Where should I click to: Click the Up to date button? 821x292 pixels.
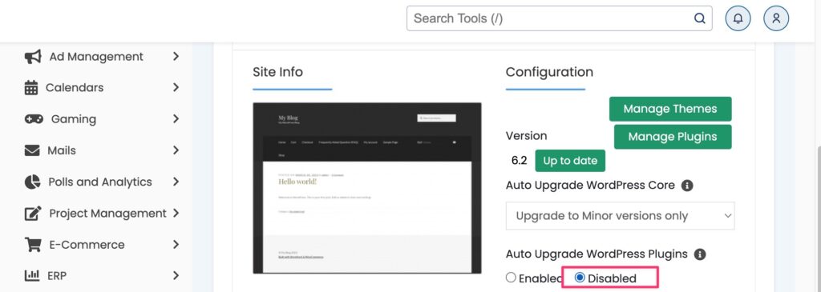570,160
